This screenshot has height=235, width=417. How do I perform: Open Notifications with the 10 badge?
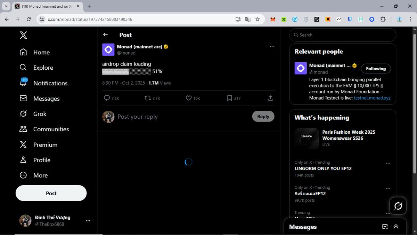(x=43, y=83)
